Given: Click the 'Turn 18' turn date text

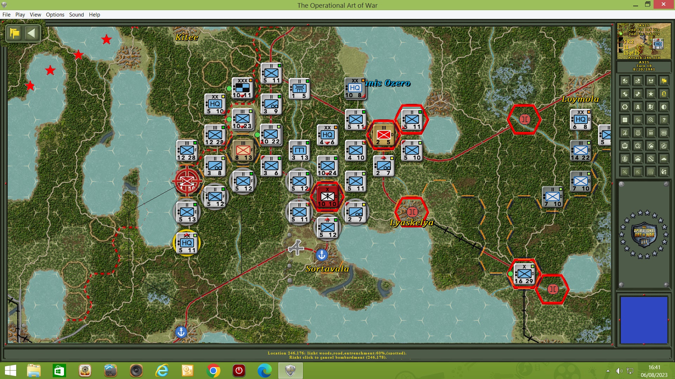Looking at the screenshot, I should coord(644,66).
